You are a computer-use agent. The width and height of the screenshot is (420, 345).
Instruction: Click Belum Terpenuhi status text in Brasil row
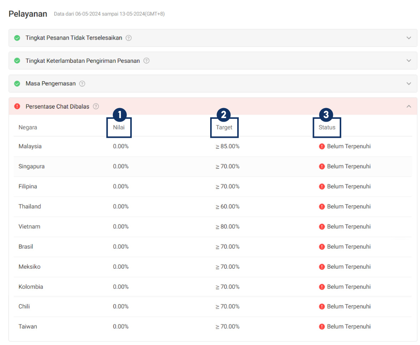[x=349, y=247]
